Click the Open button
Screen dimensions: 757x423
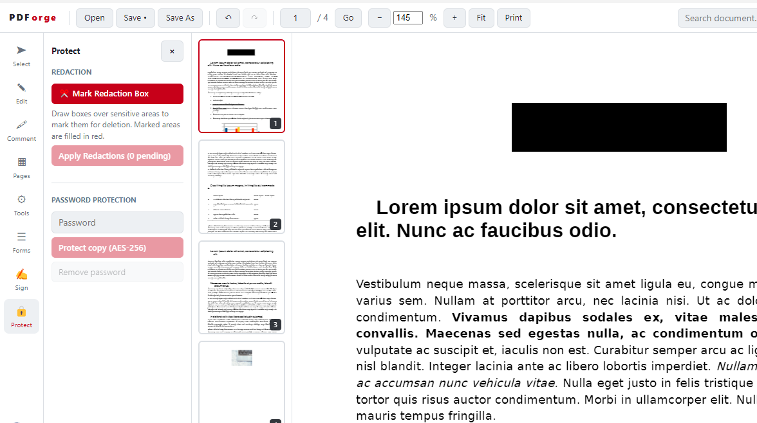coord(94,18)
